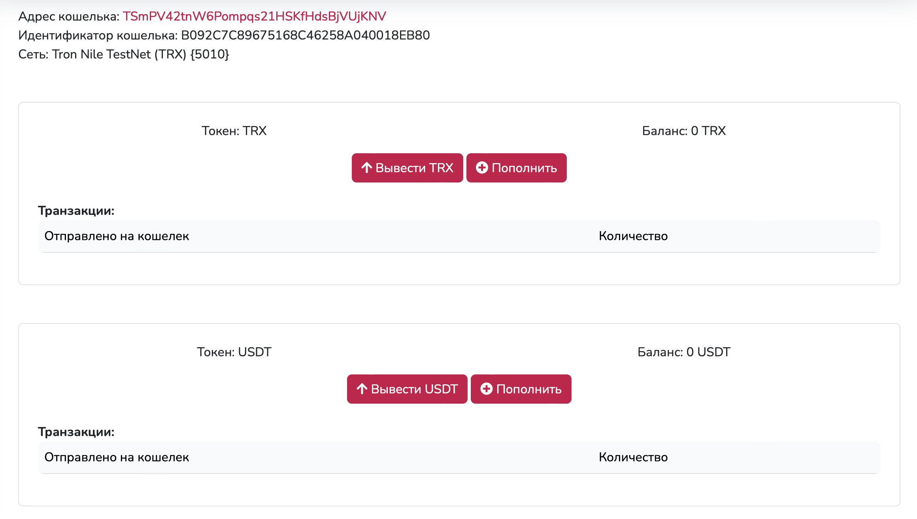Click the Количество header in the TRX table
This screenshot has width=917, height=519.
pos(633,236)
